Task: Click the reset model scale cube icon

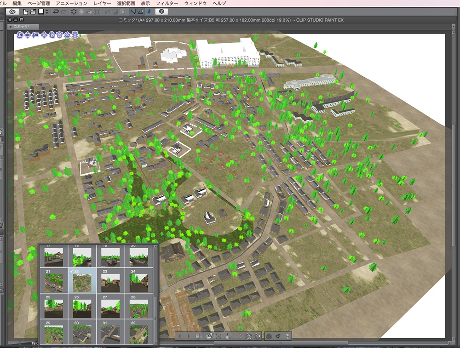Action: (x=248, y=336)
